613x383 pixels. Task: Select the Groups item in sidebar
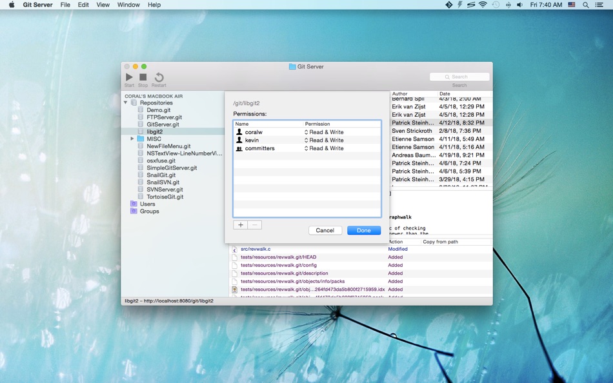[149, 211]
